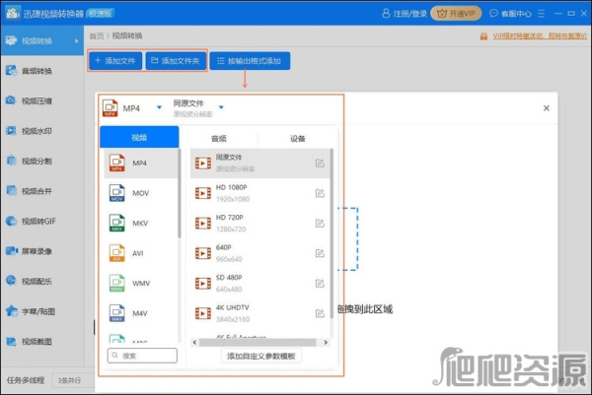Open 视频水印 in the sidebar

(x=41, y=131)
